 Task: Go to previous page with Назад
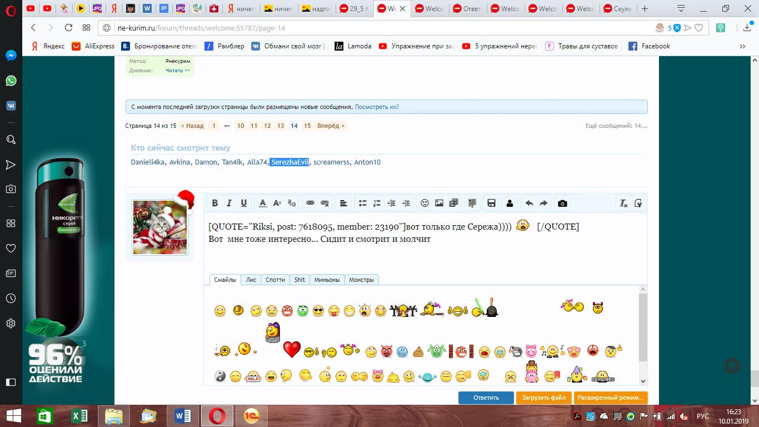click(192, 126)
